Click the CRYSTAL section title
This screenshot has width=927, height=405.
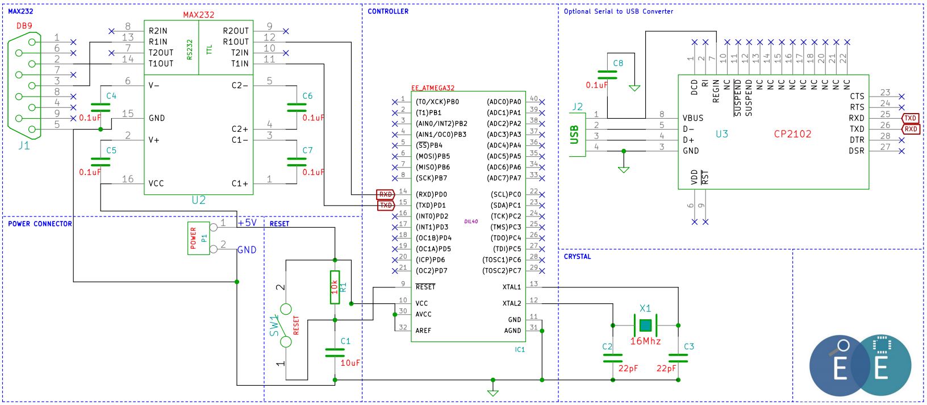tap(577, 256)
